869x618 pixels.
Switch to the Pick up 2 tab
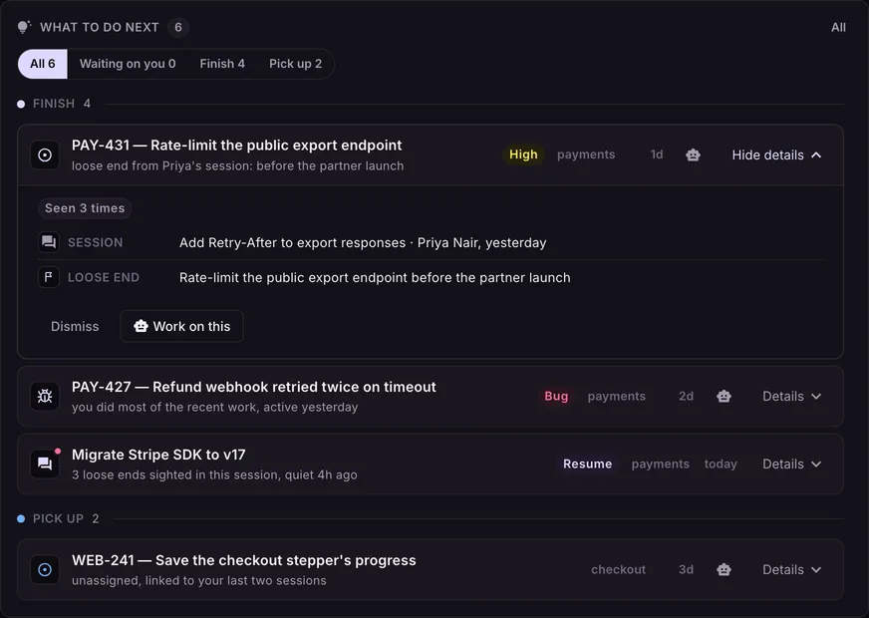tap(295, 64)
